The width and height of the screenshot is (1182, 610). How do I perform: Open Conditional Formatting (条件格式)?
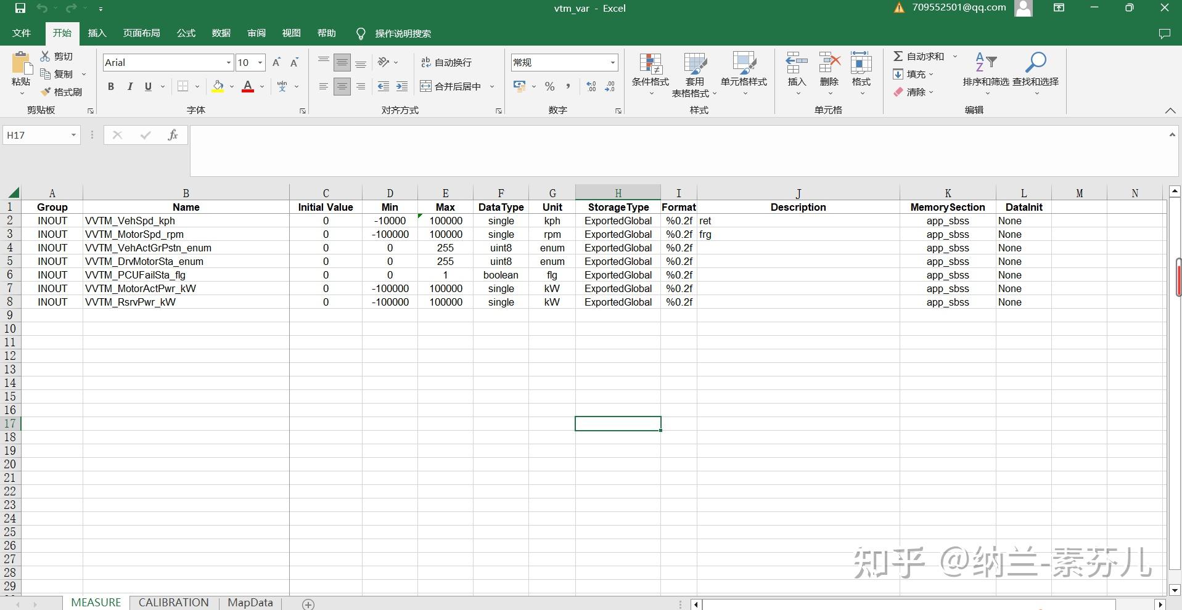pyautogui.click(x=651, y=73)
